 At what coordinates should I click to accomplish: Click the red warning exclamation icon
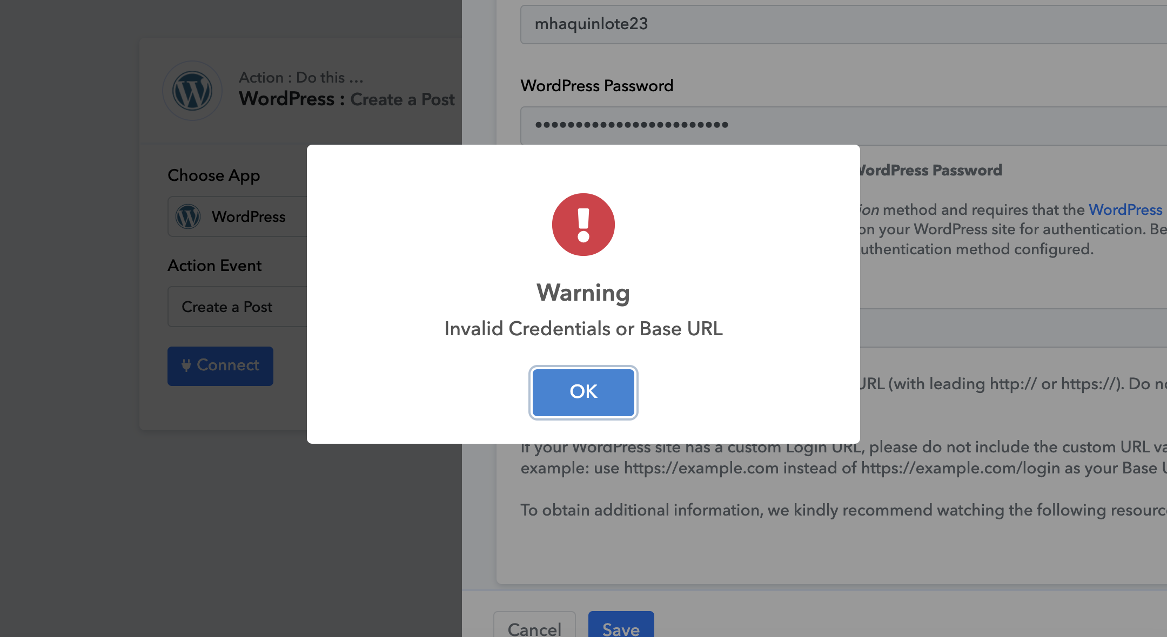coord(583,225)
